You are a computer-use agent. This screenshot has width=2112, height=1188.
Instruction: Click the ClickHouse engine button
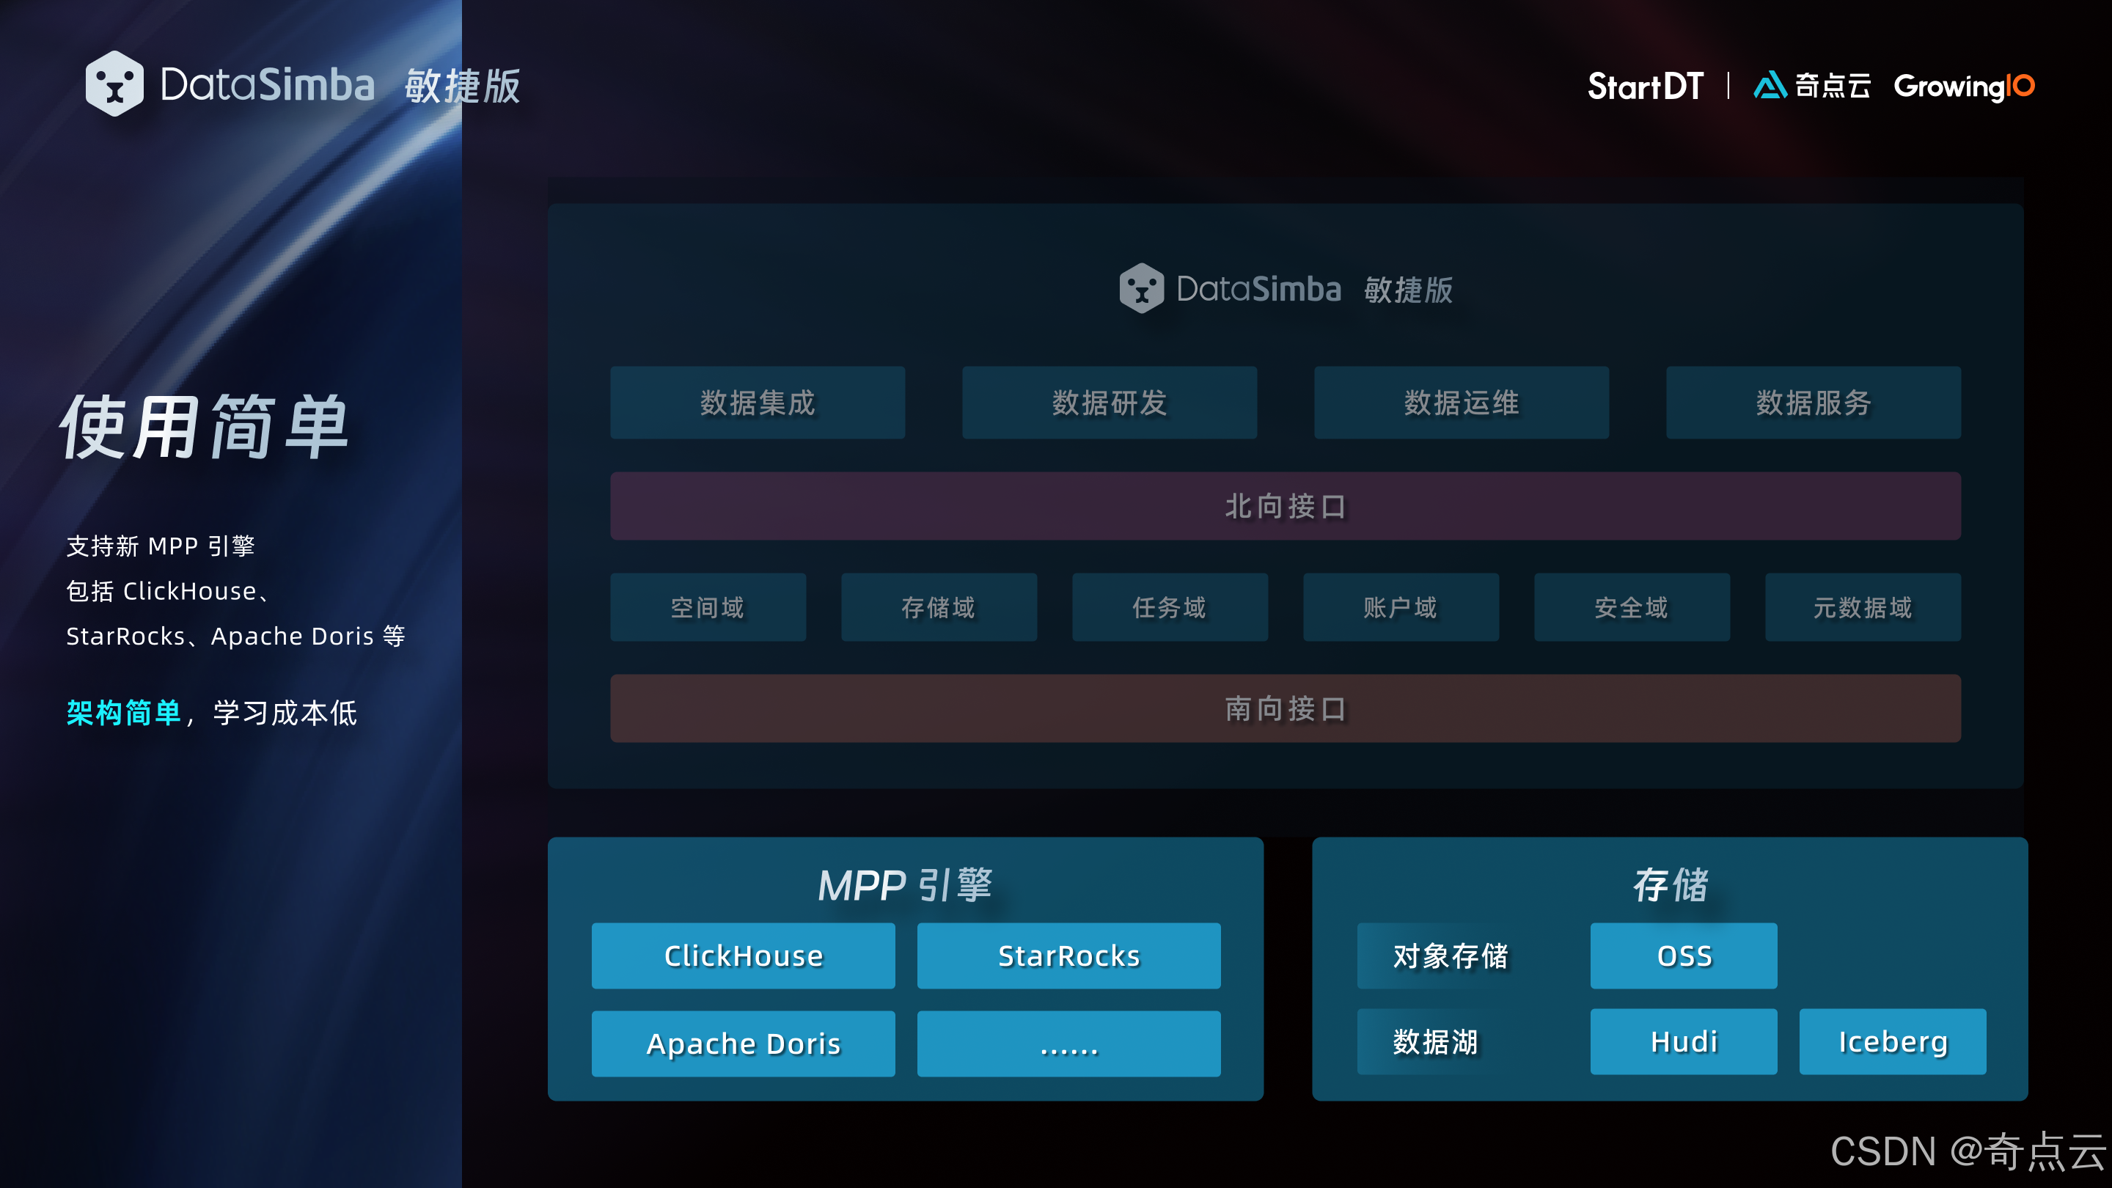point(743,956)
